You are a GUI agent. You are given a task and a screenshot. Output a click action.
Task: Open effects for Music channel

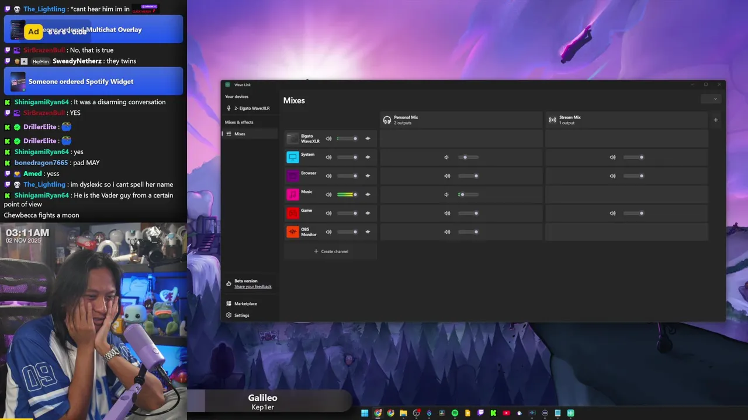click(368, 194)
